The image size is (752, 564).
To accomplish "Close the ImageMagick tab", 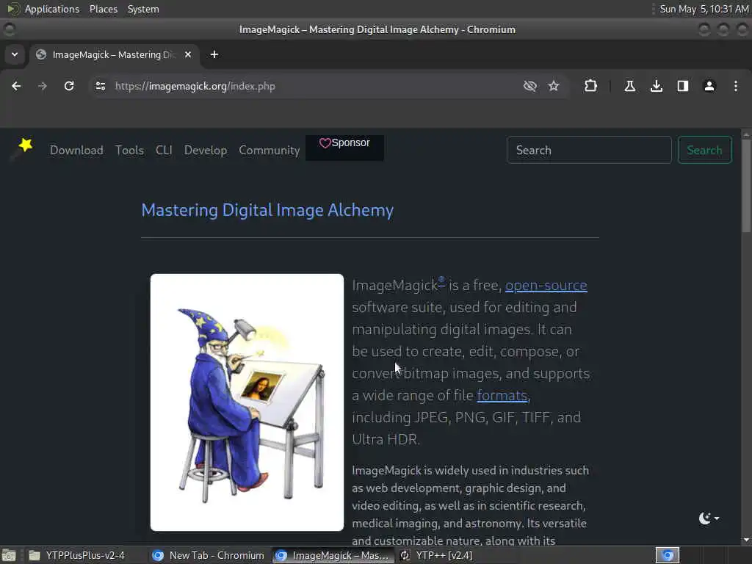I will click(x=188, y=54).
